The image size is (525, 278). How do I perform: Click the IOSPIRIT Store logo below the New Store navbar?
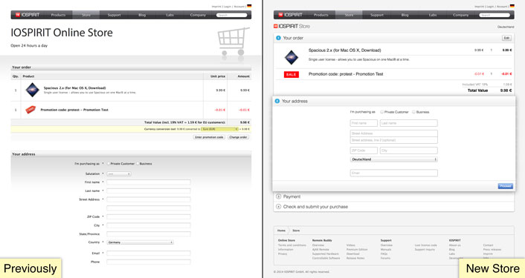292,26
